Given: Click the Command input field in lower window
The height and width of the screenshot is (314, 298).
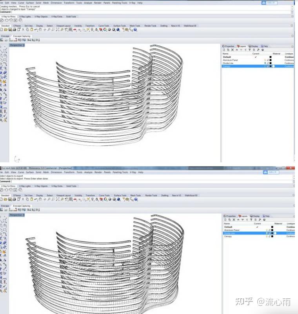Looking at the screenshot, I should [152, 181].
